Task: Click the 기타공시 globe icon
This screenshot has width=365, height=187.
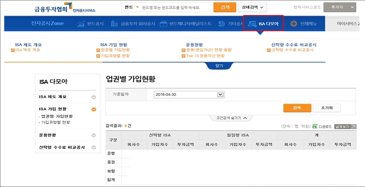Action: coord(222,24)
